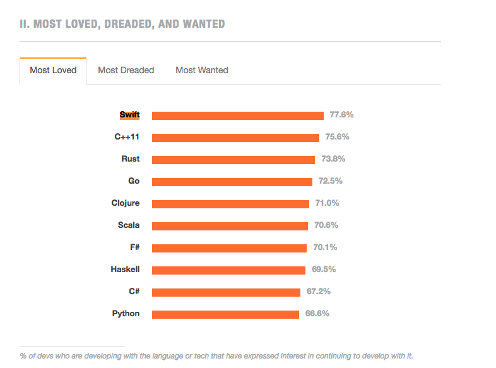Click the Go bar in chart

point(232,182)
